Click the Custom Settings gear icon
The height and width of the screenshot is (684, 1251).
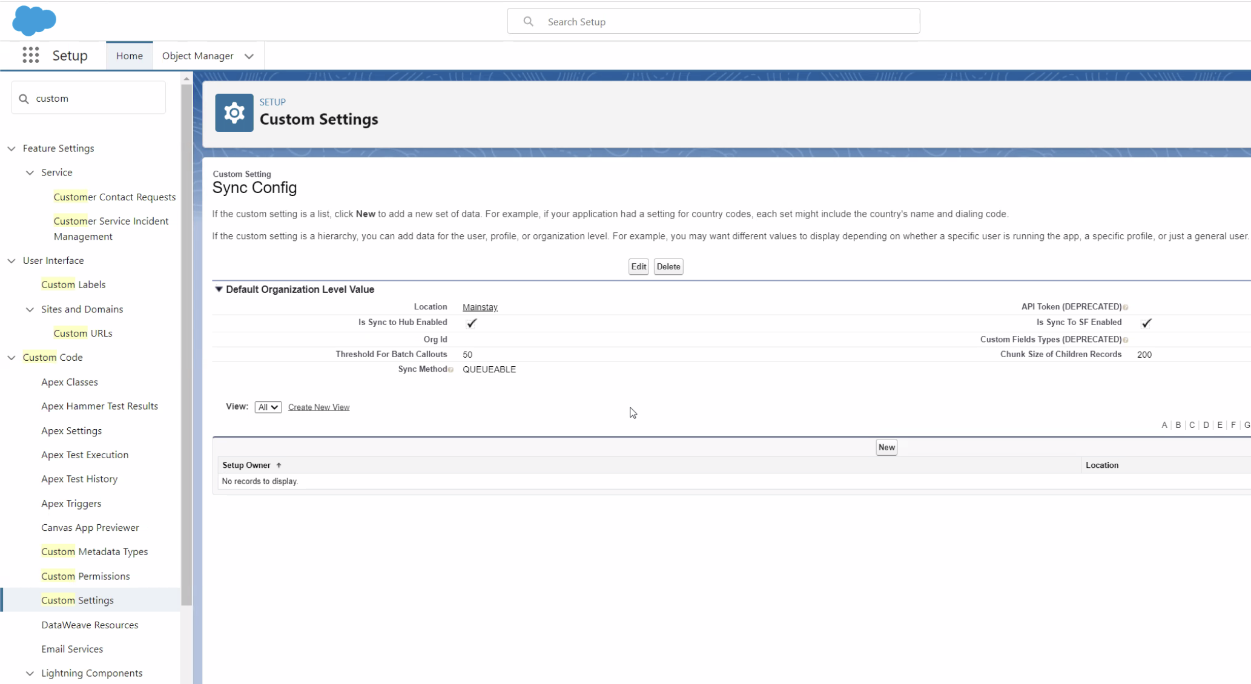coord(234,113)
